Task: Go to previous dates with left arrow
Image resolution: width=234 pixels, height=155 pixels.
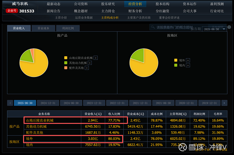Action: (10, 103)
